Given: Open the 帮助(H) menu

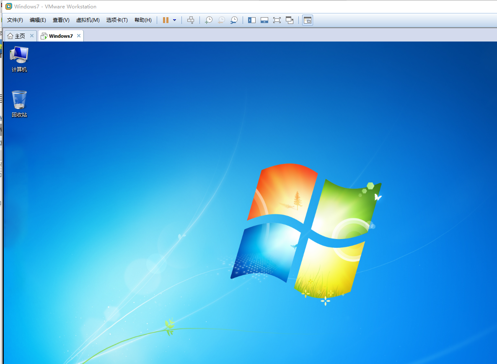Looking at the screenshot, I should (143, 20).
